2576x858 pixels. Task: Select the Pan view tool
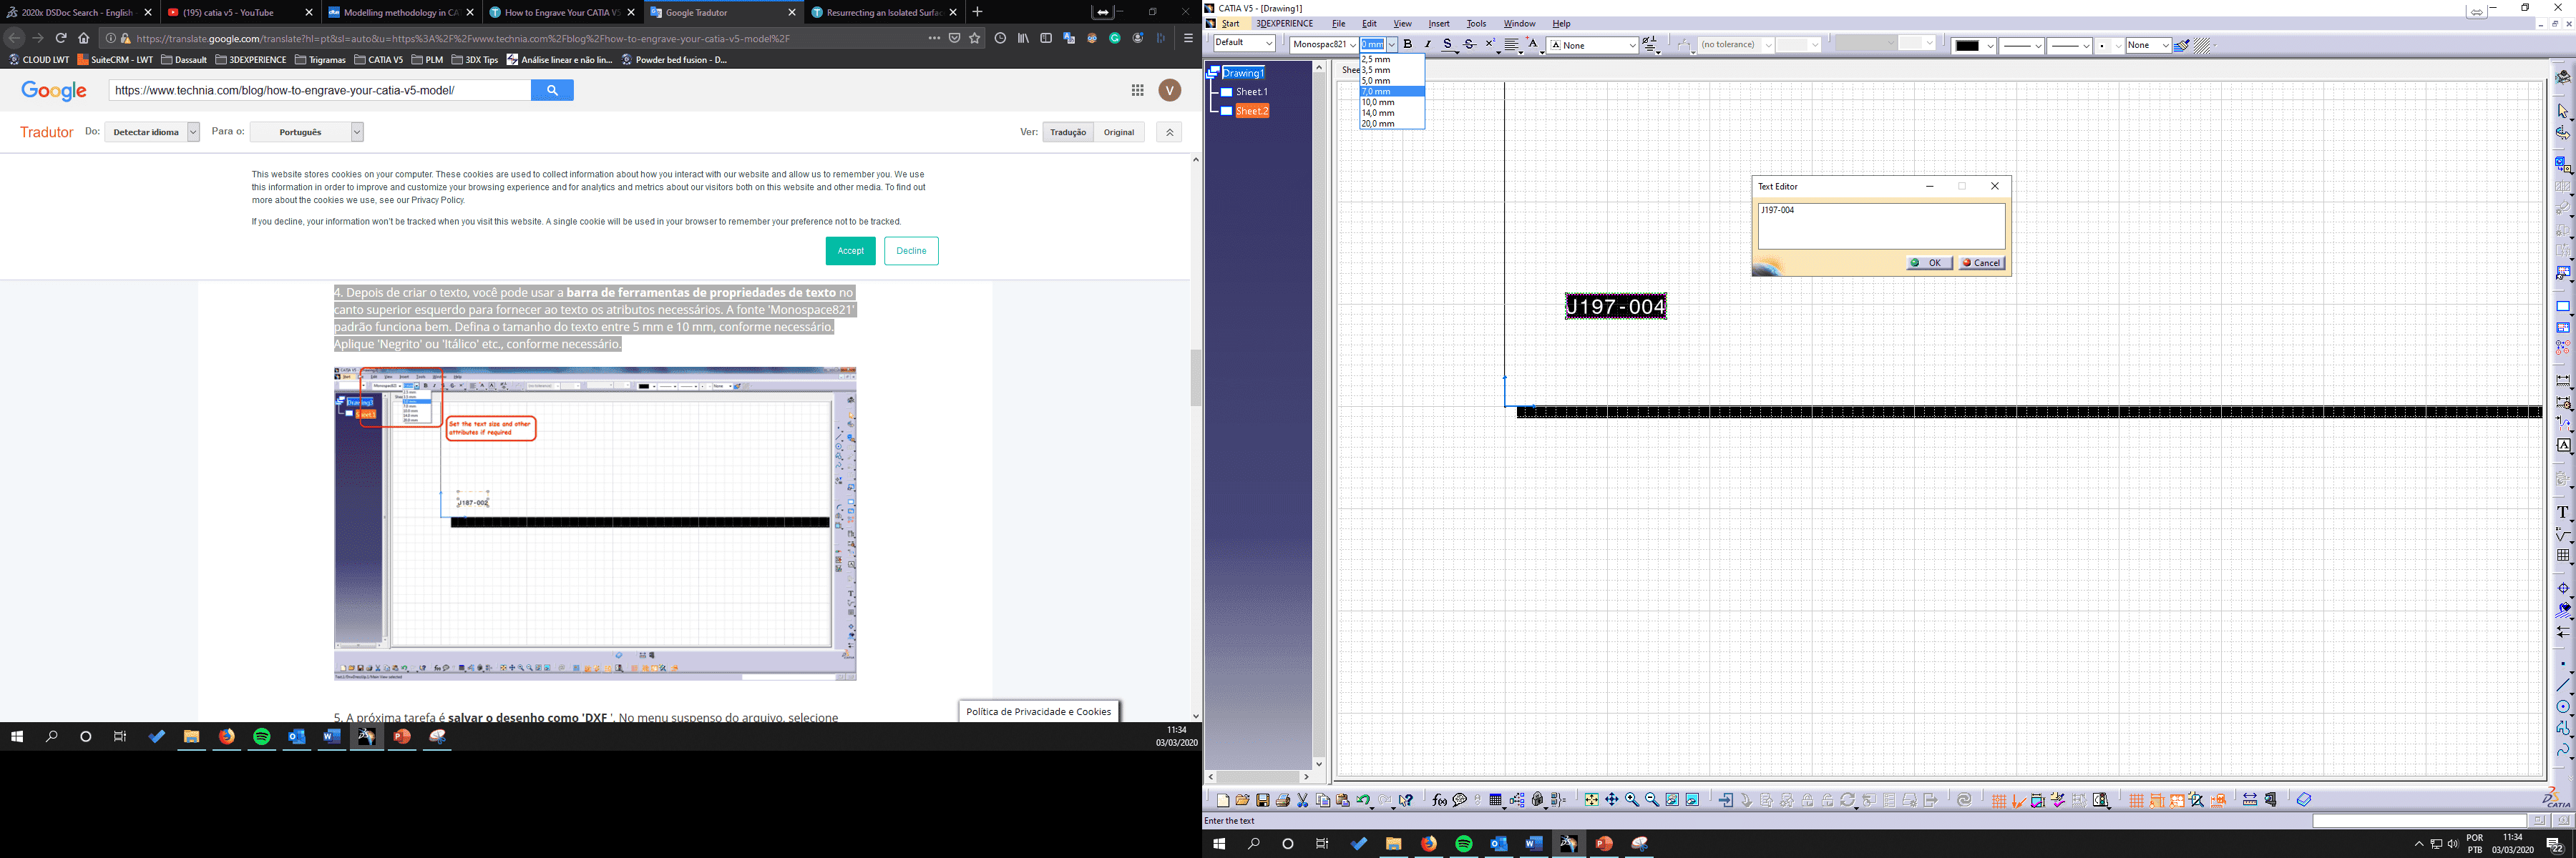1612,800
